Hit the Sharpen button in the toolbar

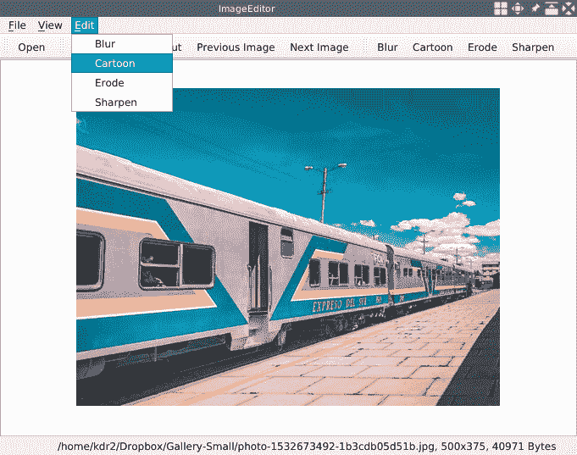(x=533, y=47)
